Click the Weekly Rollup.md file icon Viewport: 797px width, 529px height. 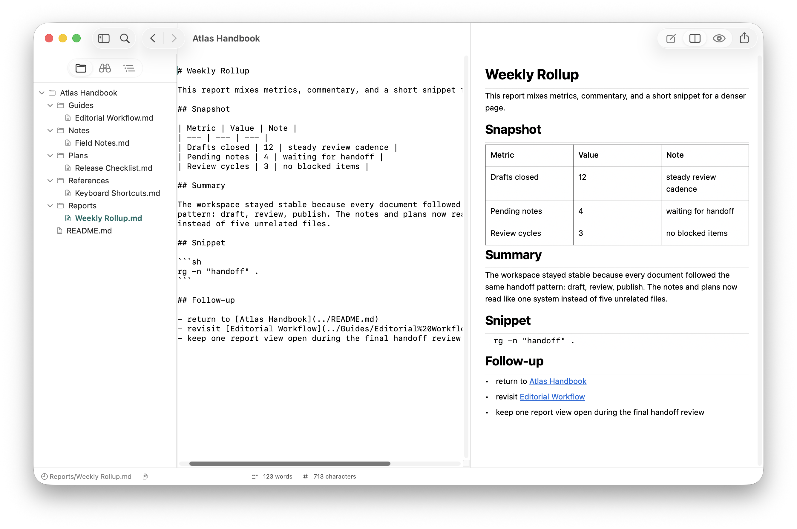pyautogui.click(x=68, y=218)
